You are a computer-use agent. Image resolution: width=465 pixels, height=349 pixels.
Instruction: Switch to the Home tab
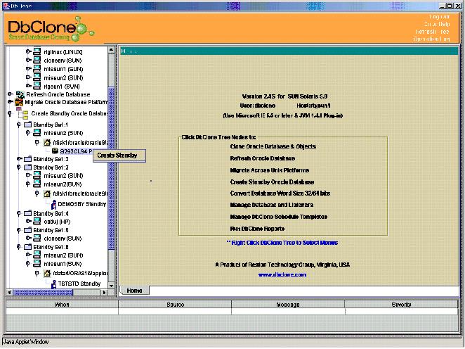[x=134, y=291]
